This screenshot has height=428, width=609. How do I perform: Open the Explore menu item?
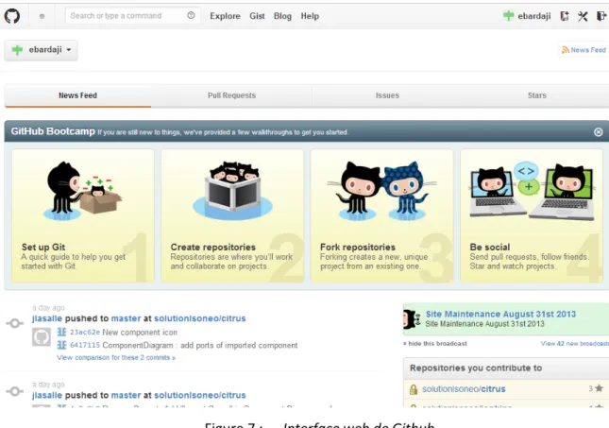(x=225, y=16)
